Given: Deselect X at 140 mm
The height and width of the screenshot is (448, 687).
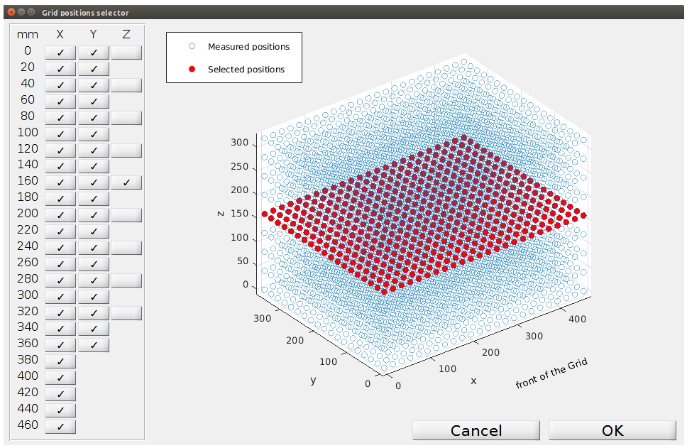Looking at the screenshot, I should pyautogui.click(x=60, y=166).
